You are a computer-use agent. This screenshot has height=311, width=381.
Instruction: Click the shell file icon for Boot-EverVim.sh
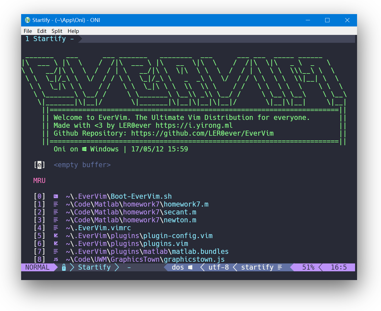click(x=56, y=196)
